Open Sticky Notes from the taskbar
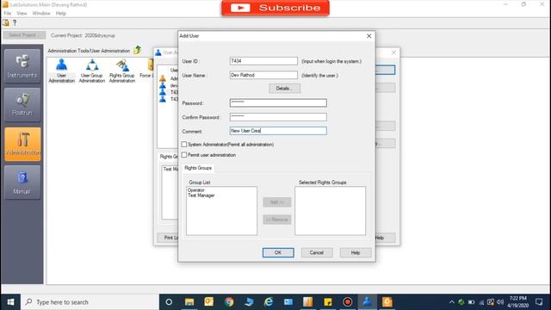This screenshot has width=551, height=310. 328,302
